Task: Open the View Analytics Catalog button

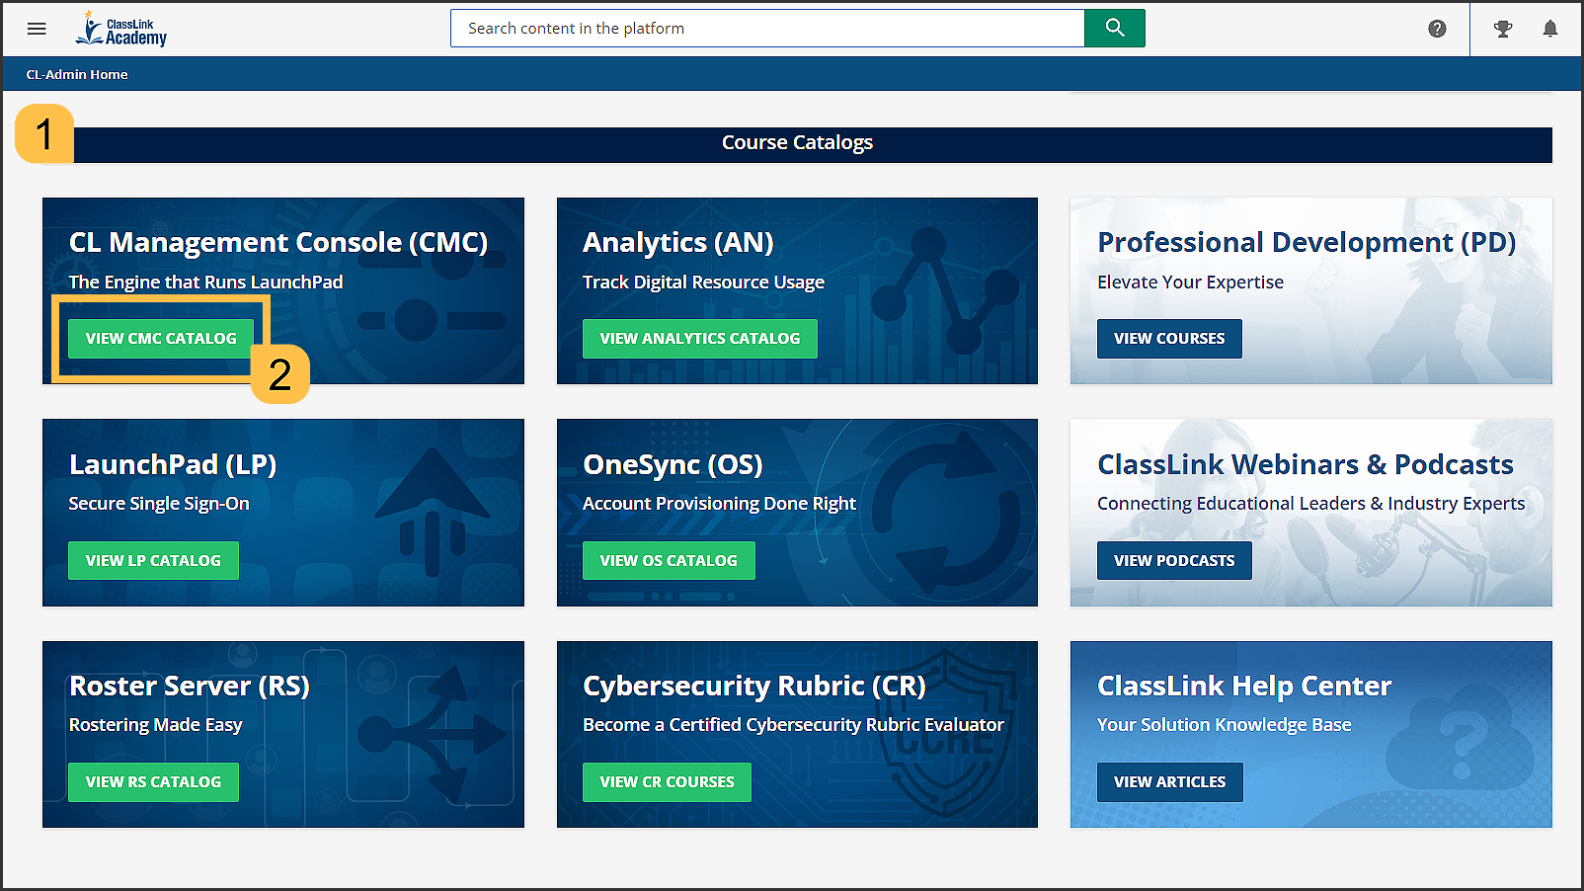Action: coord(699,339)
